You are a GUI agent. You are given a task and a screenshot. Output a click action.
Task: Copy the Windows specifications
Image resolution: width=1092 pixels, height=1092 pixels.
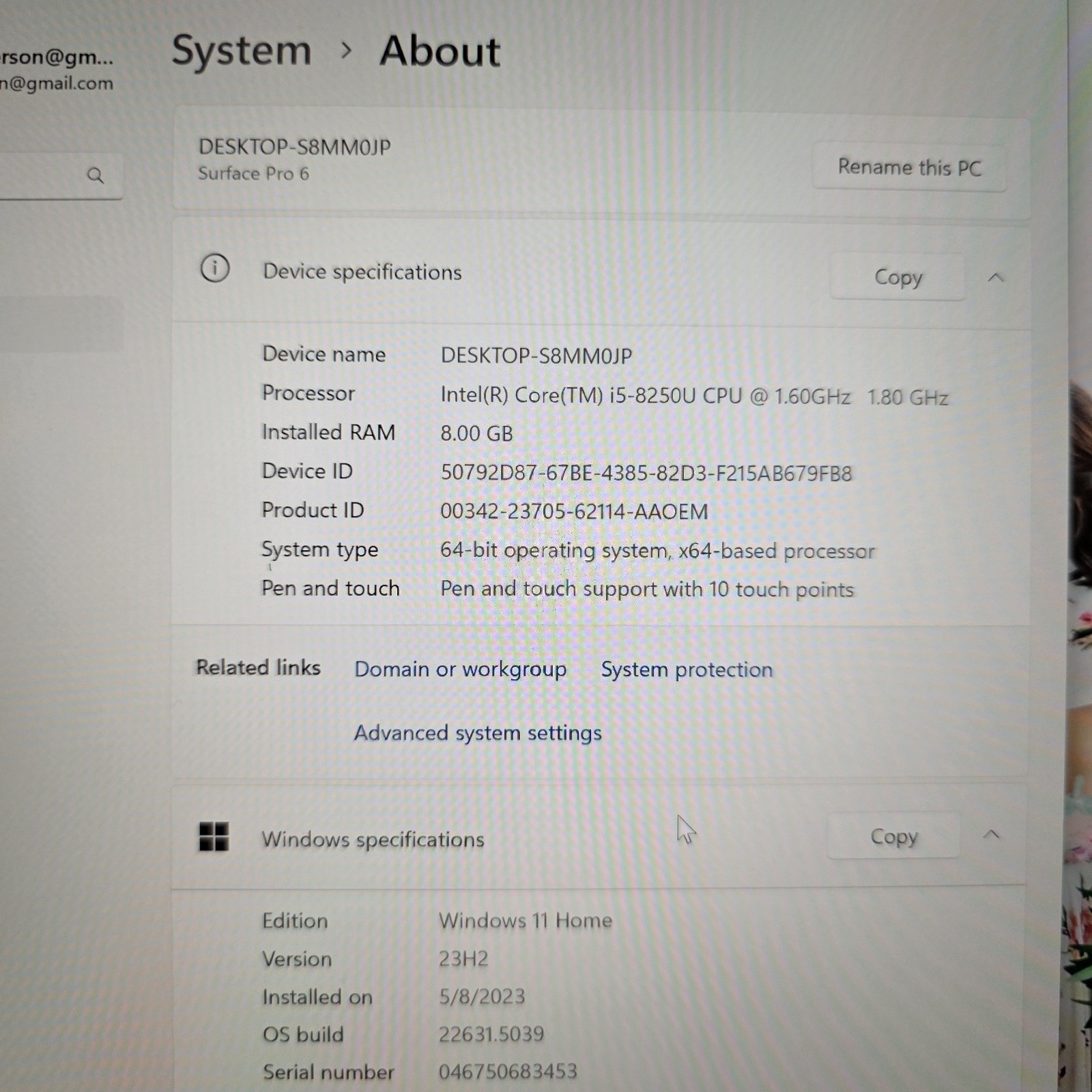[893, 835]
